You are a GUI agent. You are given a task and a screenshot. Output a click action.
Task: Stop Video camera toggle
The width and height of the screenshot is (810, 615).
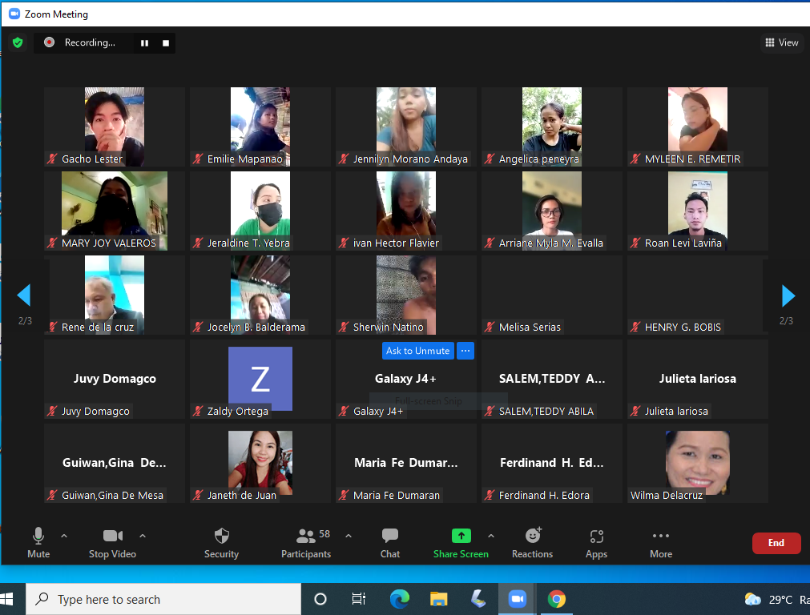click(x=112, y=537)
